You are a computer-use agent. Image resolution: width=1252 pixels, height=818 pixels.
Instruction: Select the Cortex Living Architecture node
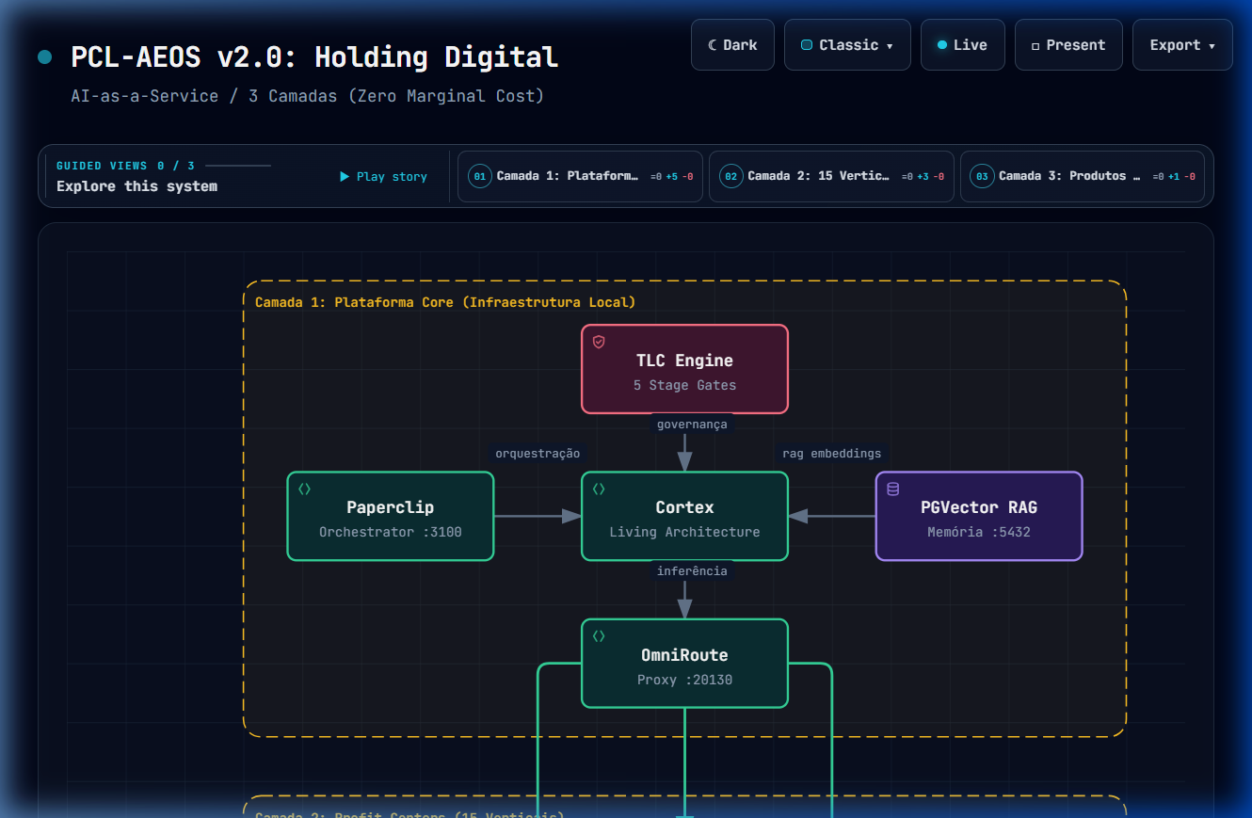click(684, 517)
